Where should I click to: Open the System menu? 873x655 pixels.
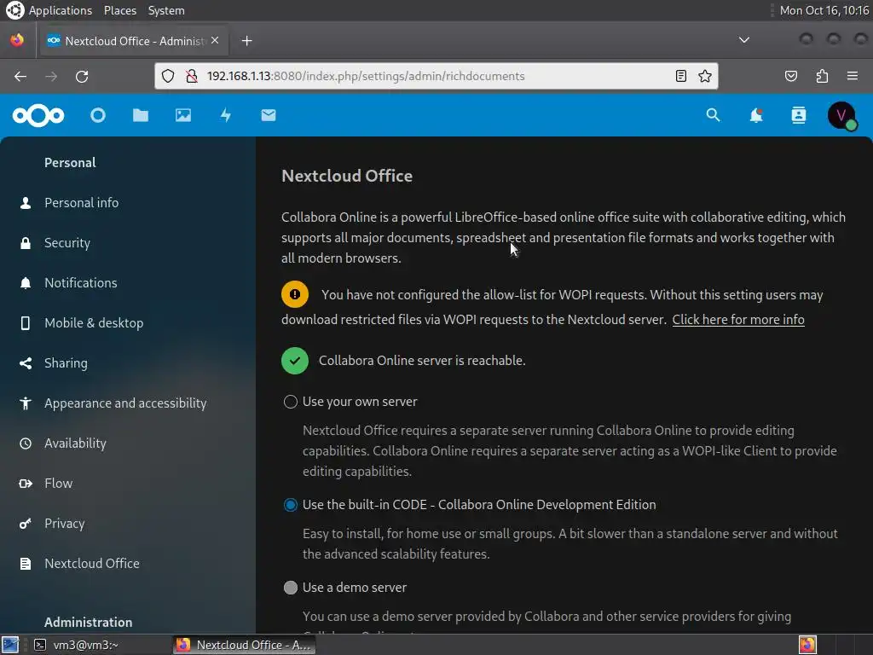tap(166, 10)
